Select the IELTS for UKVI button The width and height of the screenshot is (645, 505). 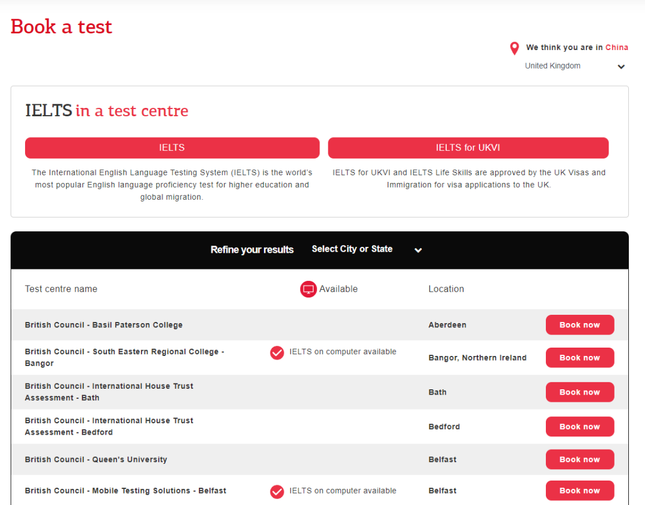468,148
